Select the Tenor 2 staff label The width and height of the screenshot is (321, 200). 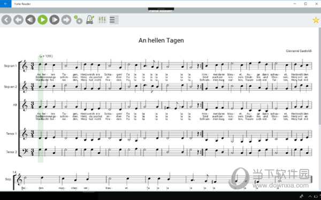pos(11,152)
